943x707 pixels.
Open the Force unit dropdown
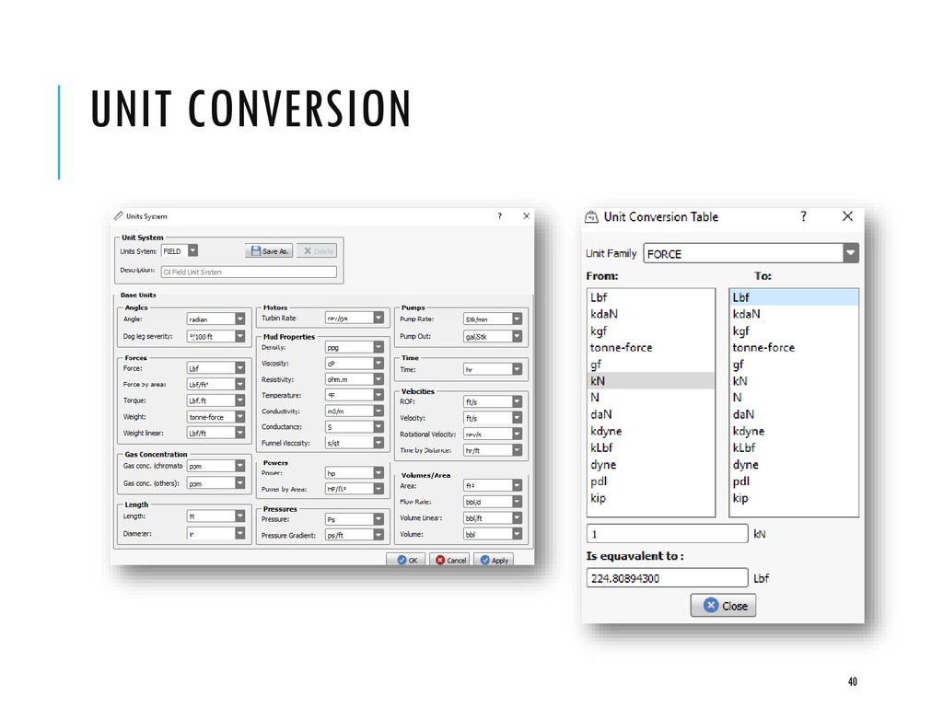[240, 368]
